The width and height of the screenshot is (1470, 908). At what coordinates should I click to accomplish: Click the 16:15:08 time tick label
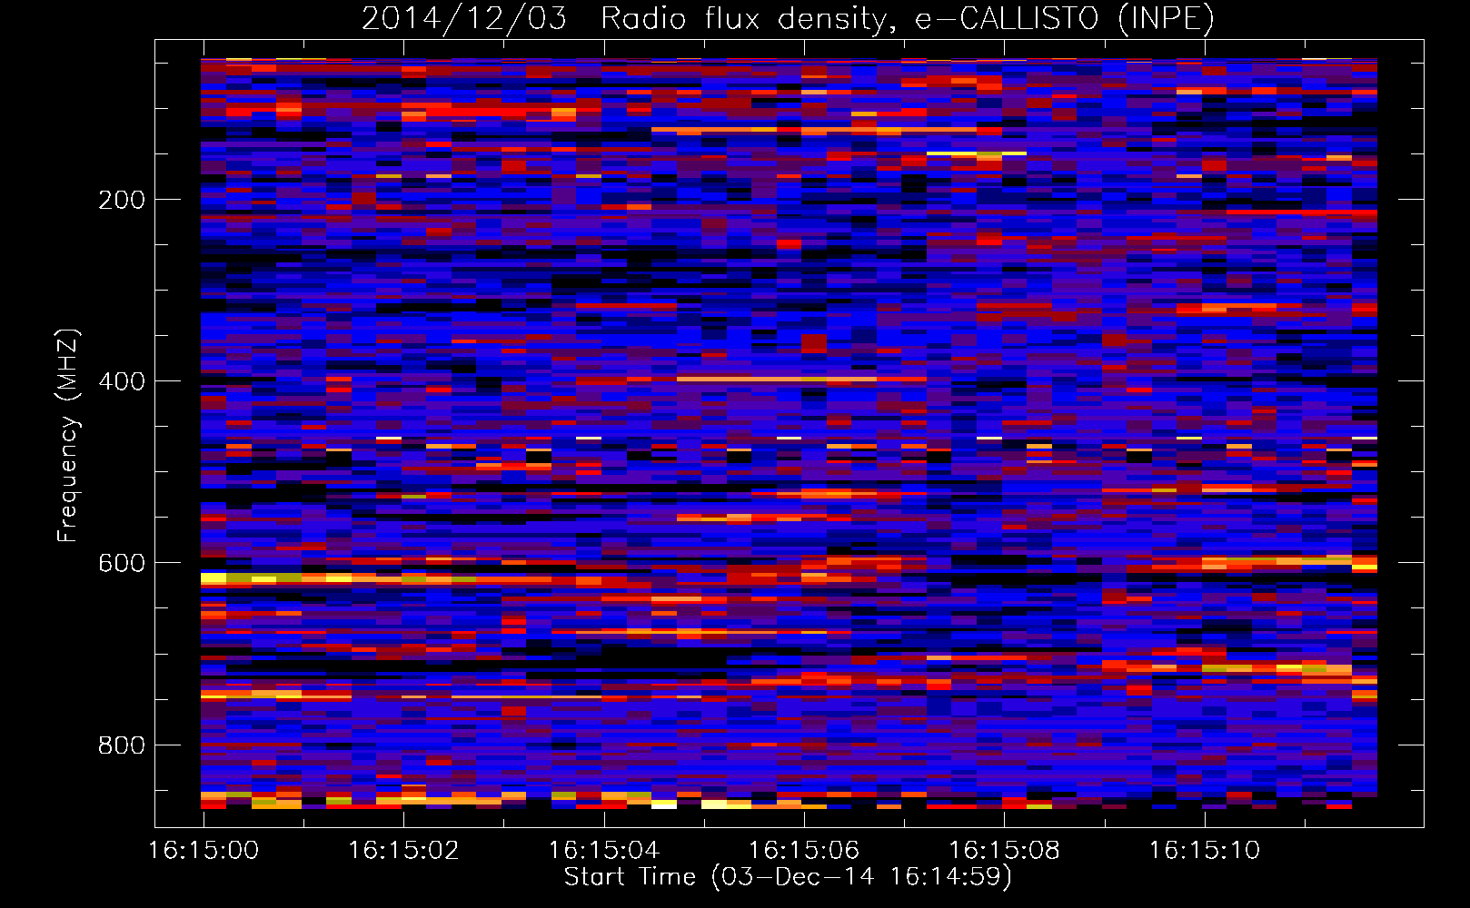(1005, 851)
